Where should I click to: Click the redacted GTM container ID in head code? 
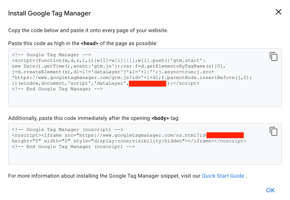pyautogui.click(x=148, y=83)
